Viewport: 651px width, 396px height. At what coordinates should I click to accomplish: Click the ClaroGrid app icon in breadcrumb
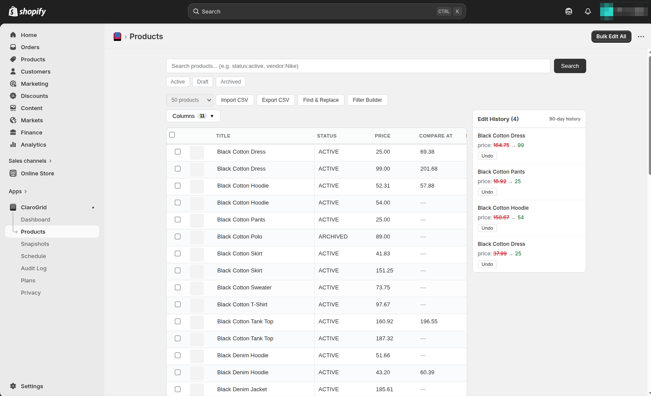pyautogui.click(x=117, y=37)
